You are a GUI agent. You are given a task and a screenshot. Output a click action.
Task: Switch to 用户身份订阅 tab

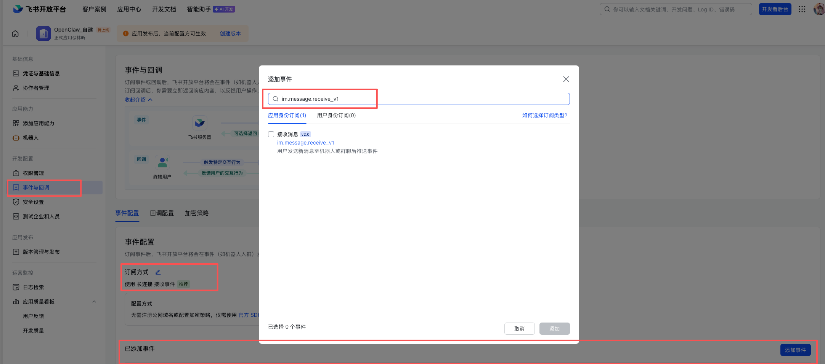tap(336, 115)
